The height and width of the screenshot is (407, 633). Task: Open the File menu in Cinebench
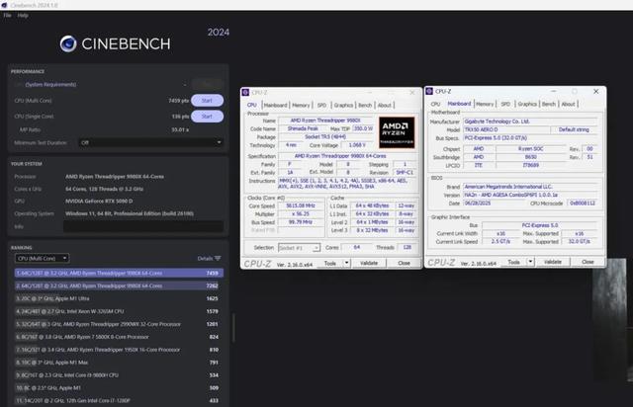pyautogui.click(x=7, y=16)
